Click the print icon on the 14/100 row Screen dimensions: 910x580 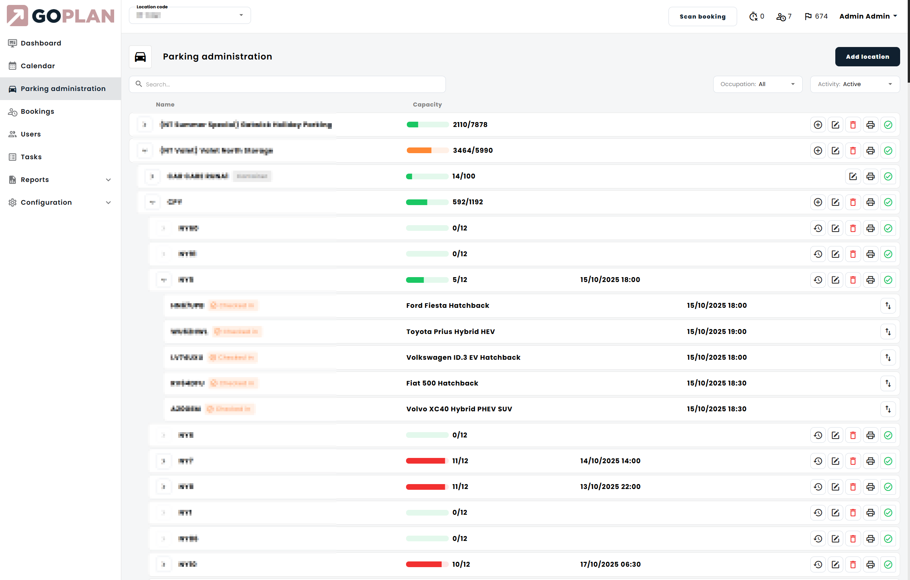point(870,176)
